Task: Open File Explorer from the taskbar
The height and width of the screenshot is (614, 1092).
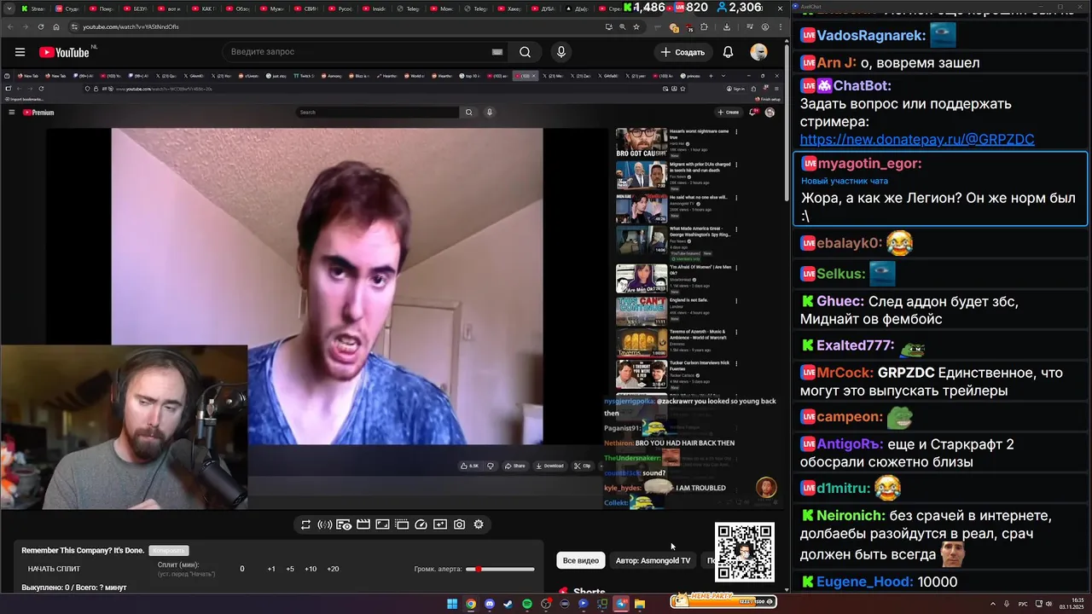Action: (x=640, y=604)
